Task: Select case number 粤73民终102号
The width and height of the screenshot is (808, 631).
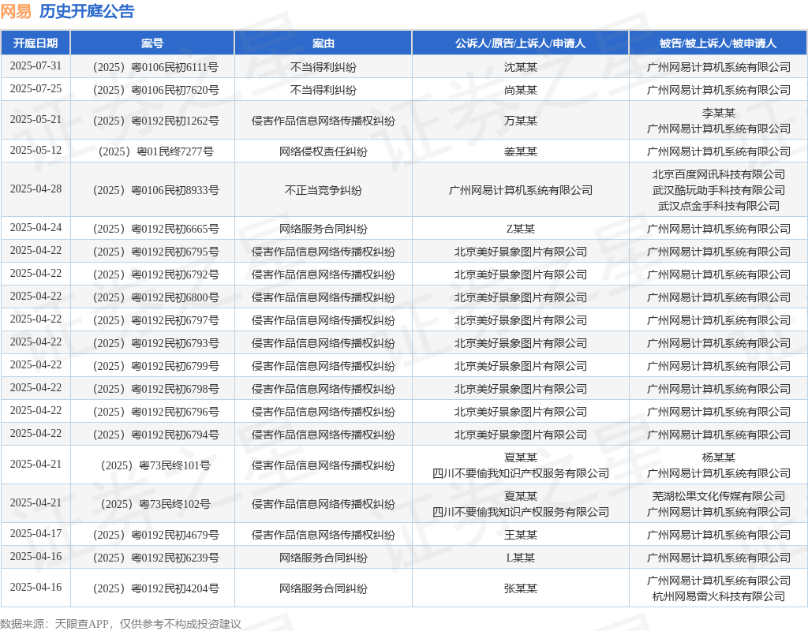Action: 155,504
